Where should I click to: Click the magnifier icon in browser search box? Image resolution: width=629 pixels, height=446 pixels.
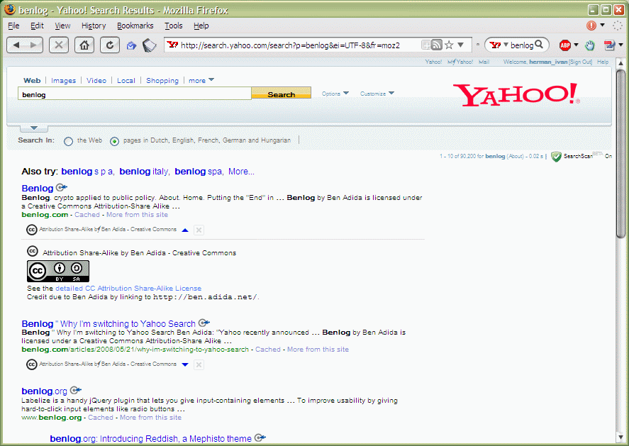pos(540,45)
